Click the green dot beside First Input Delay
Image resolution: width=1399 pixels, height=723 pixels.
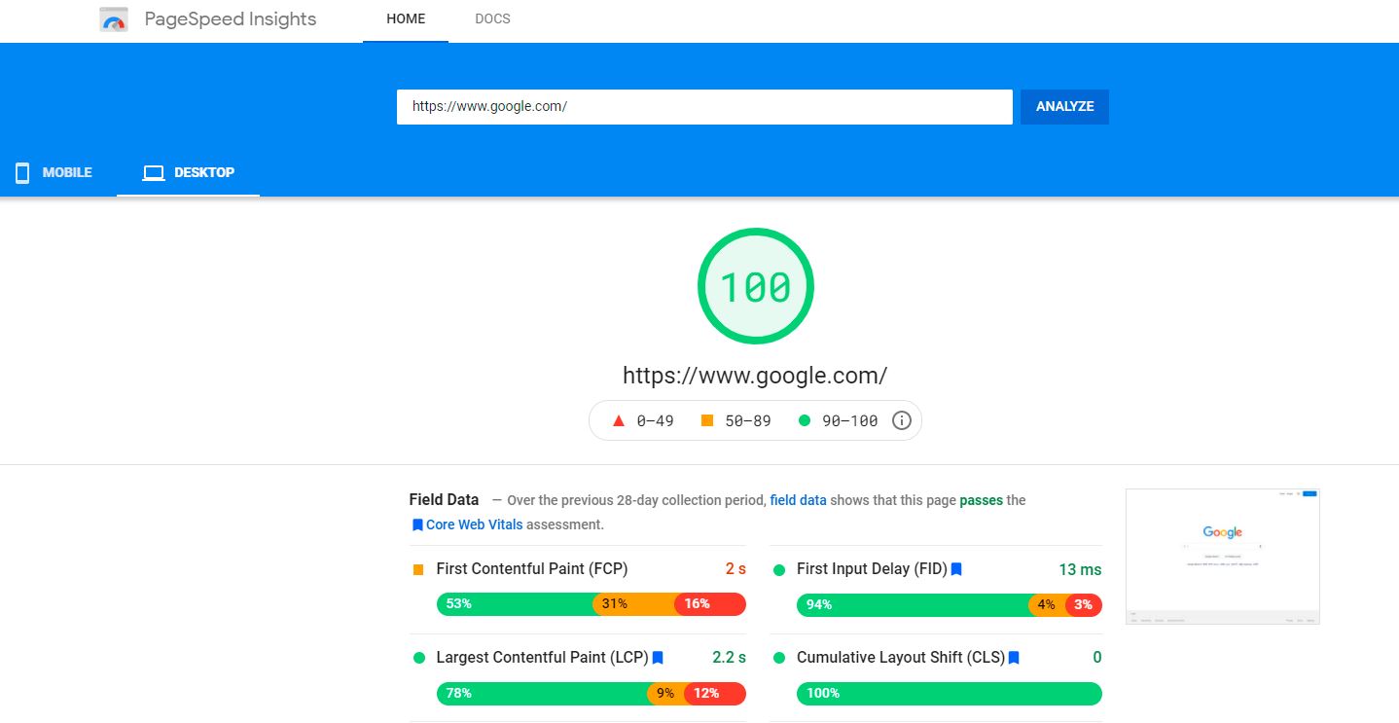tap(779, 570)
